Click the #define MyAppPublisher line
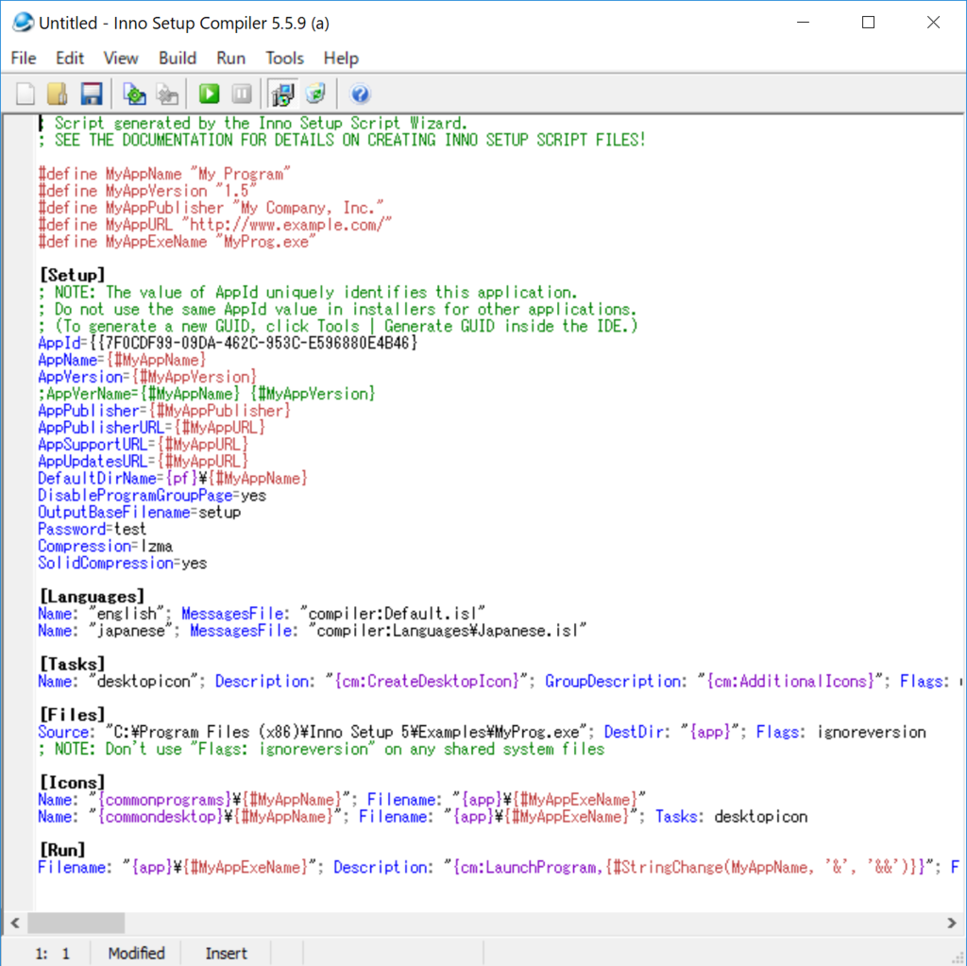The height and width of the screenshot is (966, 967). click(211, 208)
